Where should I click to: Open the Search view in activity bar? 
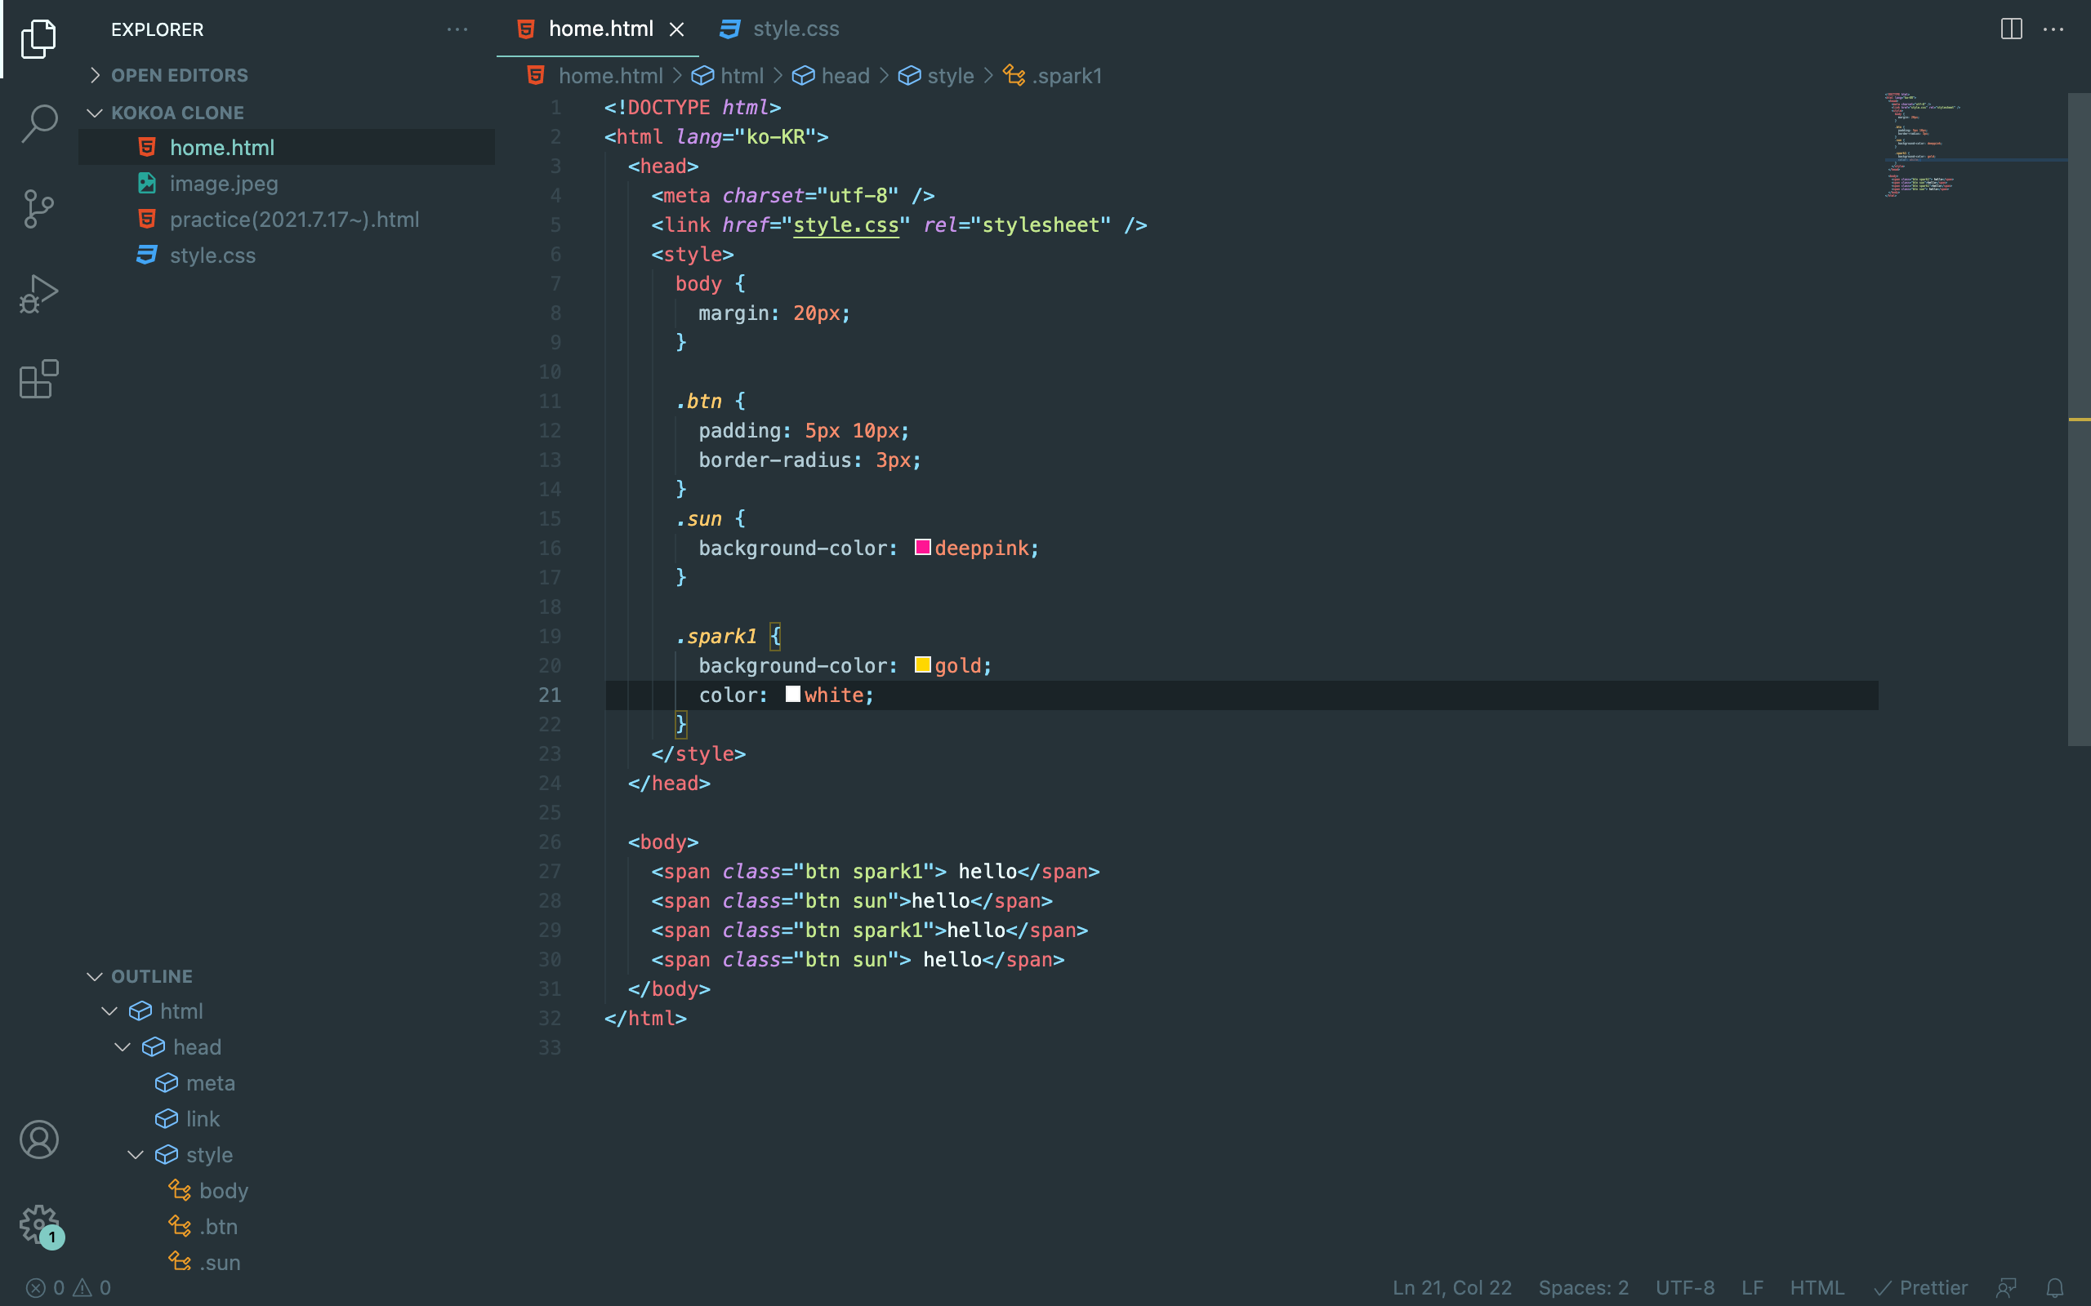(x=39, y=122)
